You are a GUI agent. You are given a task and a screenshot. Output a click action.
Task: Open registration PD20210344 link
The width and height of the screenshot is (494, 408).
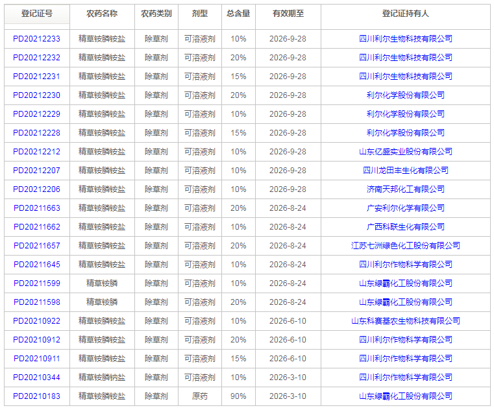click(x=36, y=378)
